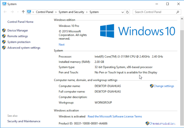Open Control Panel Home link

[20, 22]
